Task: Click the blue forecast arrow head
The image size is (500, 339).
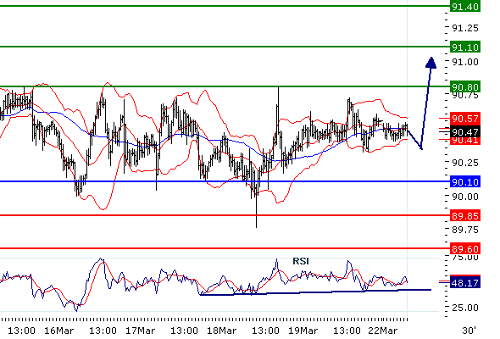Action: click(431, 63)
